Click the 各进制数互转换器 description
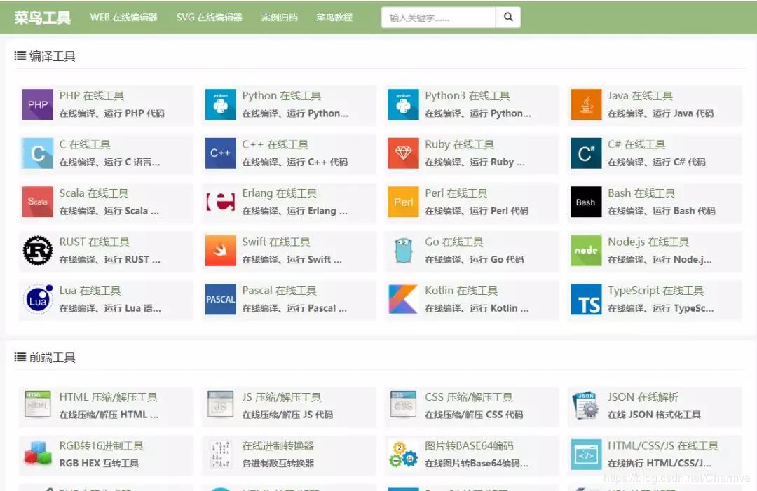The height and width of the screenshot is (491, 757). tap(278, 463)
